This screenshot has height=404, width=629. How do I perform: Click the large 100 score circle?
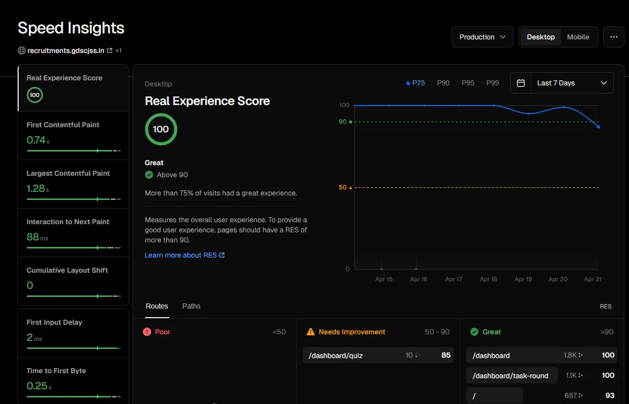click(x=161, y=129)
